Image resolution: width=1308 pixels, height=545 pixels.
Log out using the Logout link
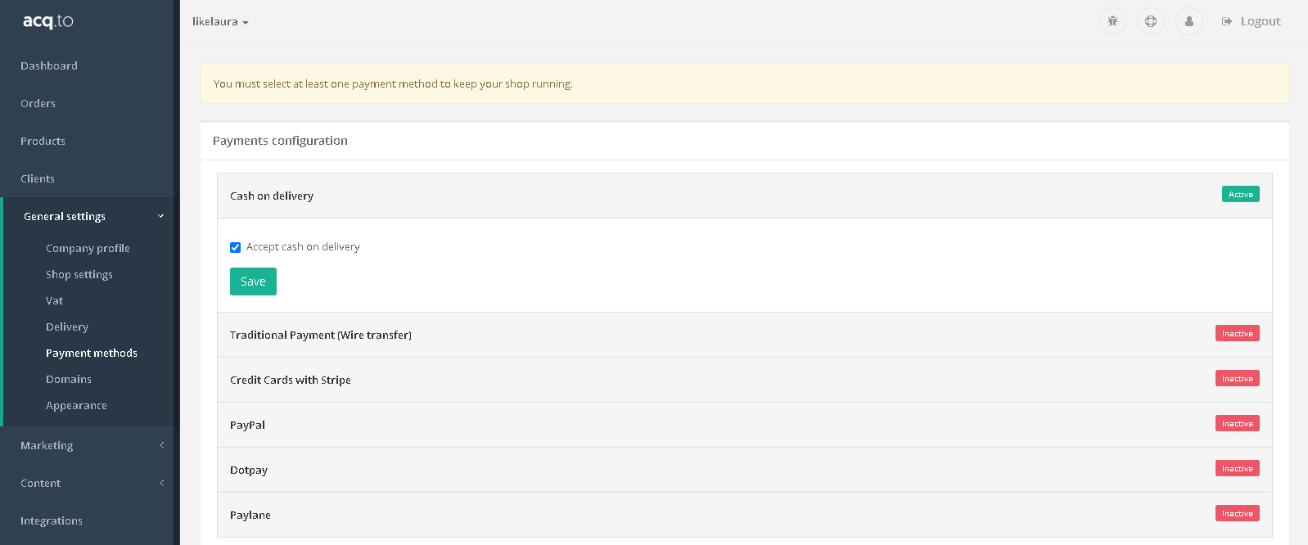(x=1252, y=21)
